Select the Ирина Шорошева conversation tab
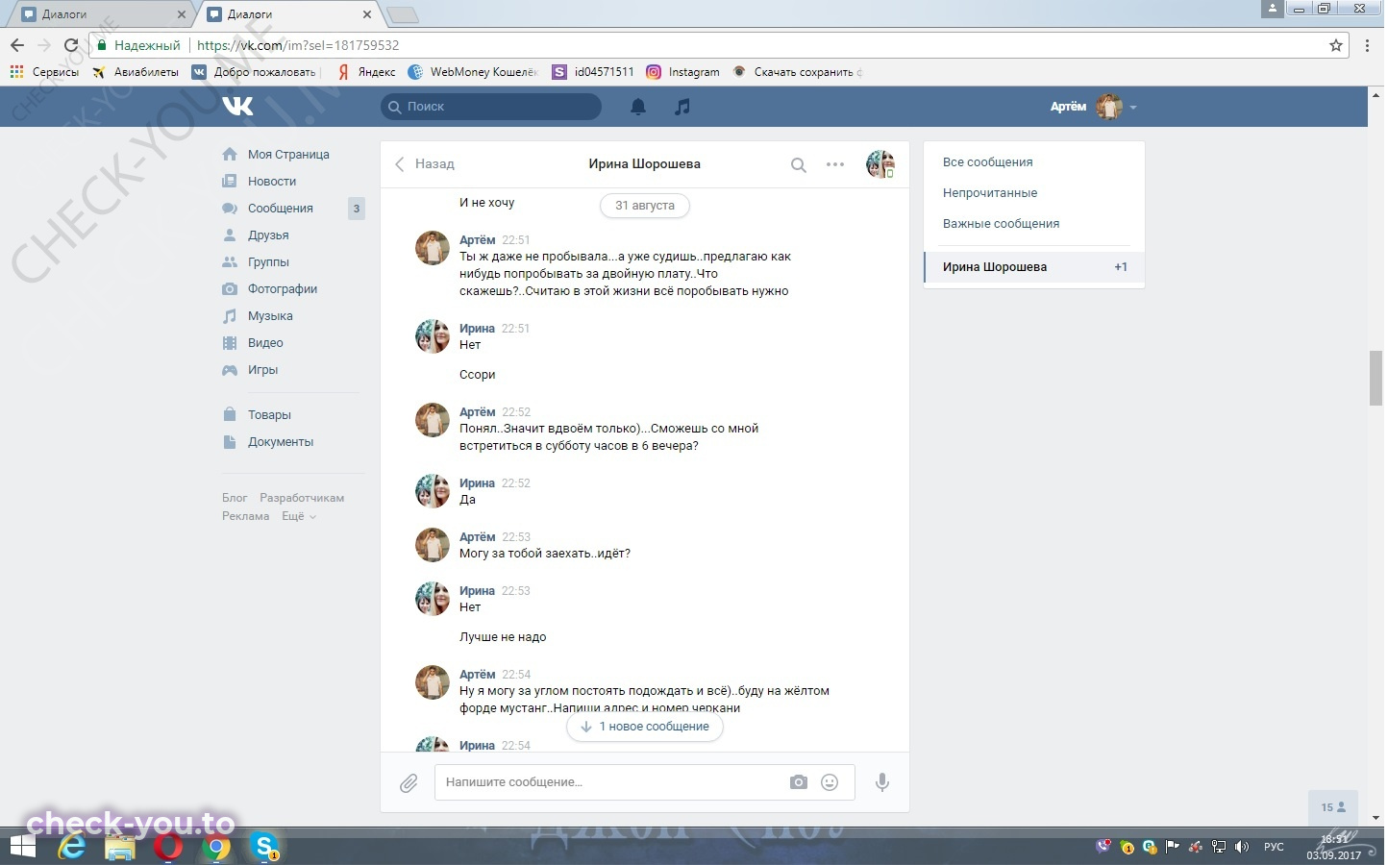 (1034, 267)
